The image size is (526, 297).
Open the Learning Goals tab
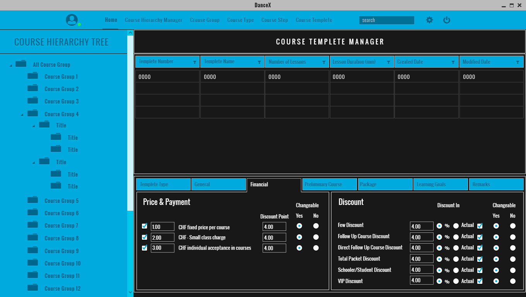pyautogui.click(x=441, y=184)
